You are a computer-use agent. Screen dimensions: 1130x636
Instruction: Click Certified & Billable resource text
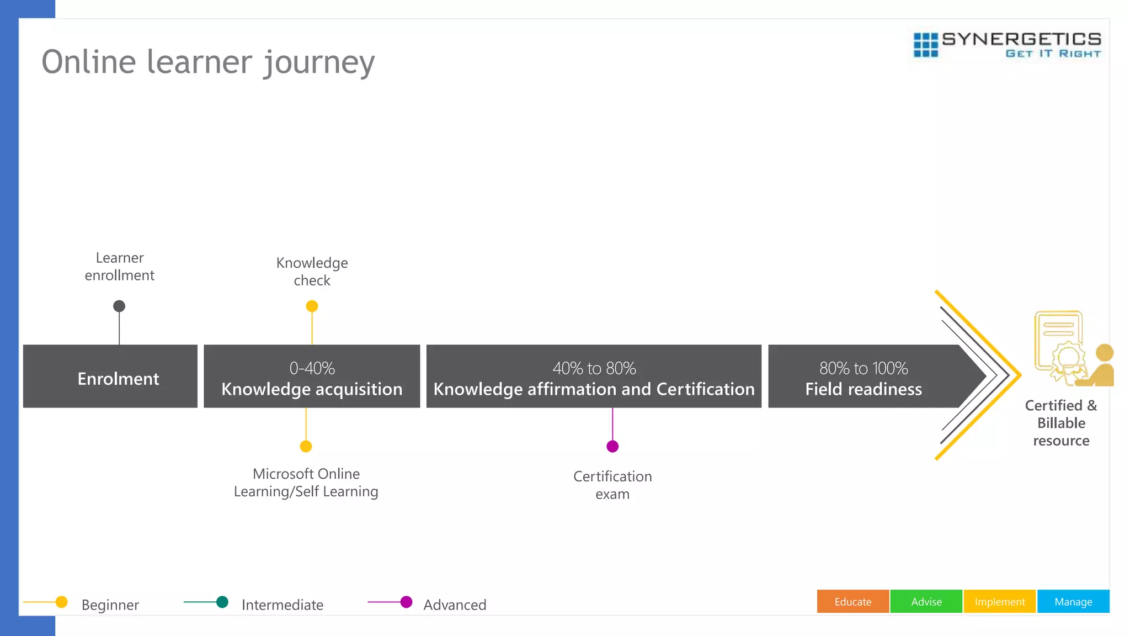pos(1061,423)
